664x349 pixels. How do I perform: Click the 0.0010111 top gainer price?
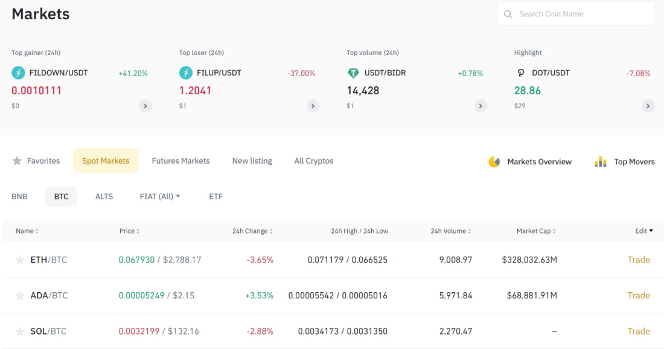tap(36, 91)
